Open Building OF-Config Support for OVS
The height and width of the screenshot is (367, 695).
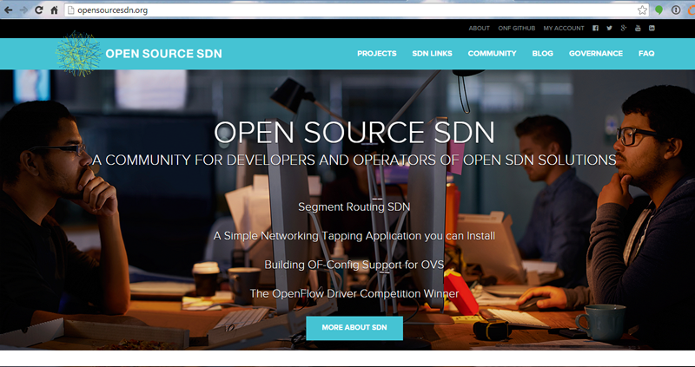(x=354, y=265)
